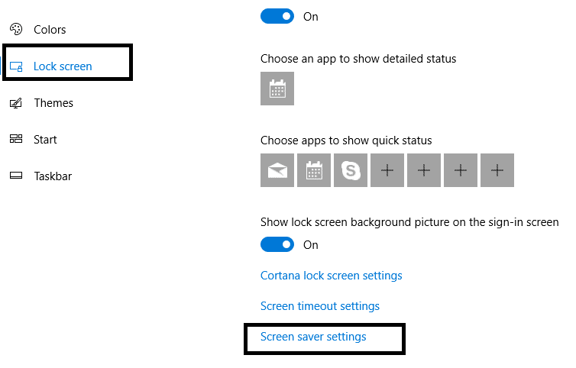The height and width of the screenshot is (368, 576).
Task: Click the Themes paintbrush icon in sidebar
Action: [15, 103]
